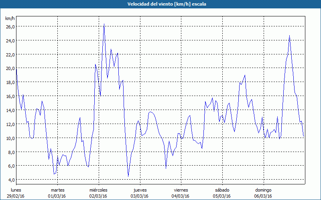This screenshot has height=200, width=321.
Task: Click the chart title 'Velocidad del viento'
Action: point(160,4)
